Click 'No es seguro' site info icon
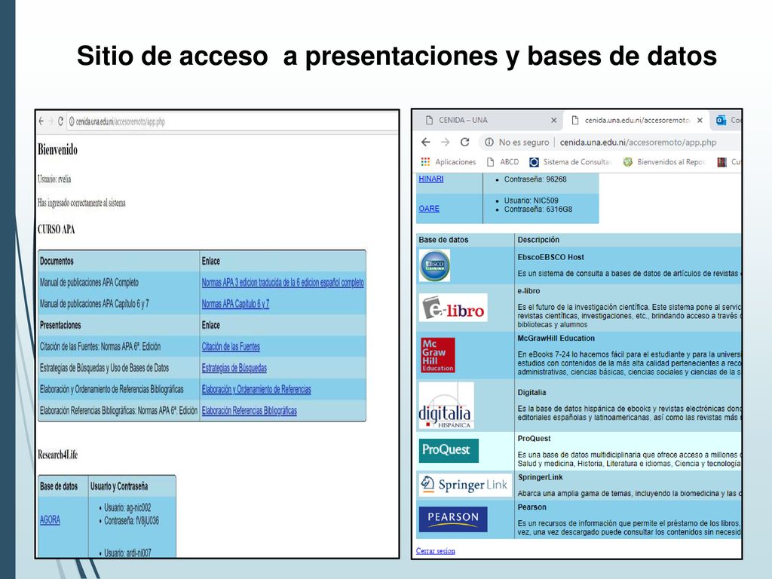This screenshot has height=579, width=772. tap(489, 142)
